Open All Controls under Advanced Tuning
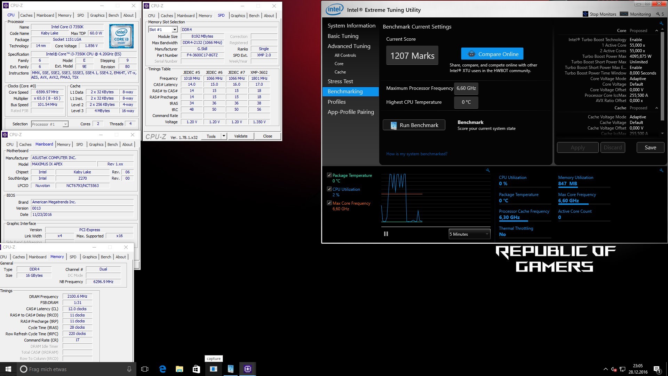This screenshot has width=668, height=376. (345, 55)
